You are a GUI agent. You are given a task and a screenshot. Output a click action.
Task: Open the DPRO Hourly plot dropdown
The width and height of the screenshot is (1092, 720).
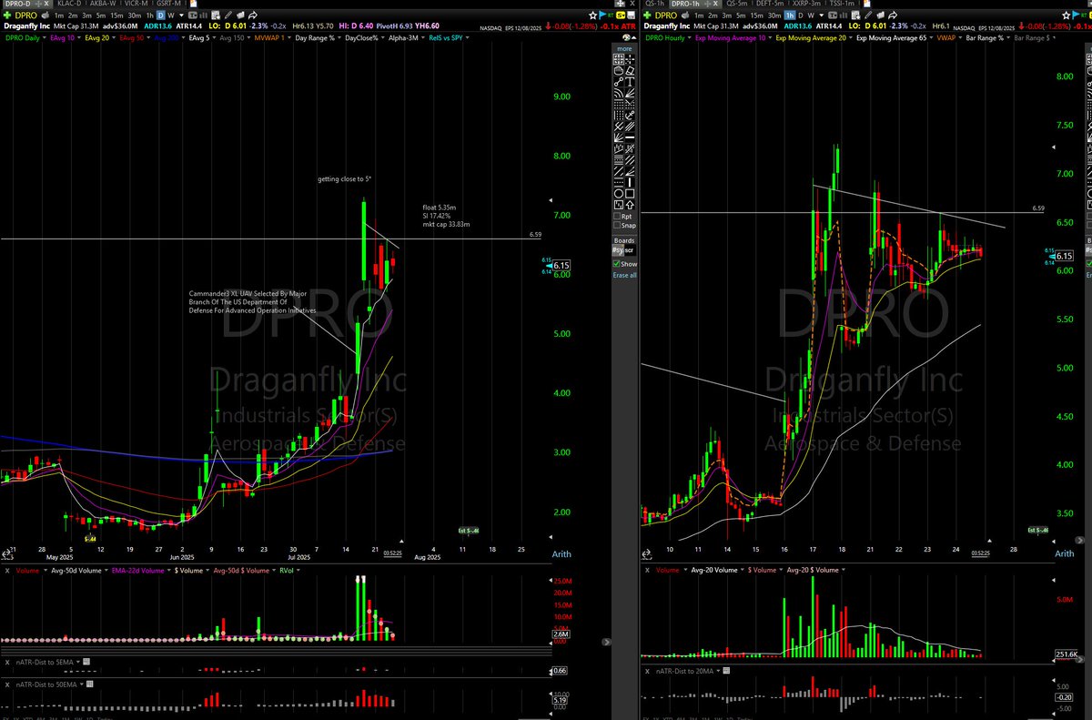pos(688,37)
